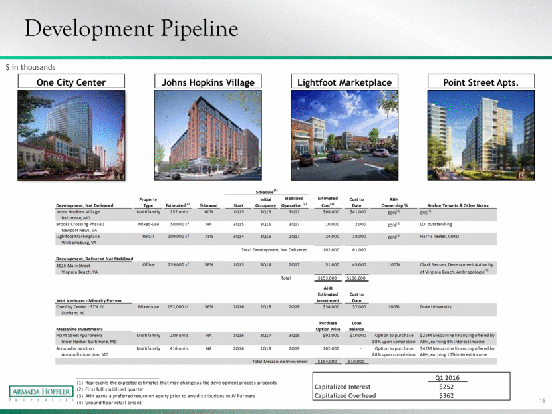Click the 'Harris Teeter, CHKD' tenant note
The image size is (552, 414).
440,237
